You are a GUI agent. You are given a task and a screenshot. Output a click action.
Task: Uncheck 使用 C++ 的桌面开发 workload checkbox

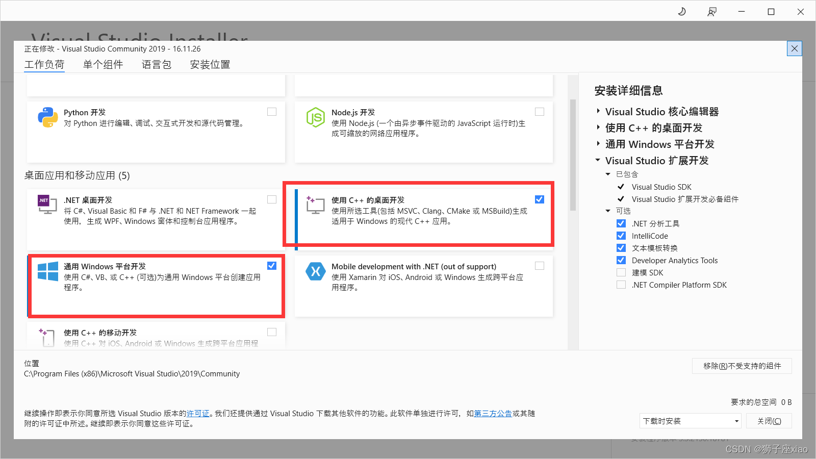coord(540,199)
